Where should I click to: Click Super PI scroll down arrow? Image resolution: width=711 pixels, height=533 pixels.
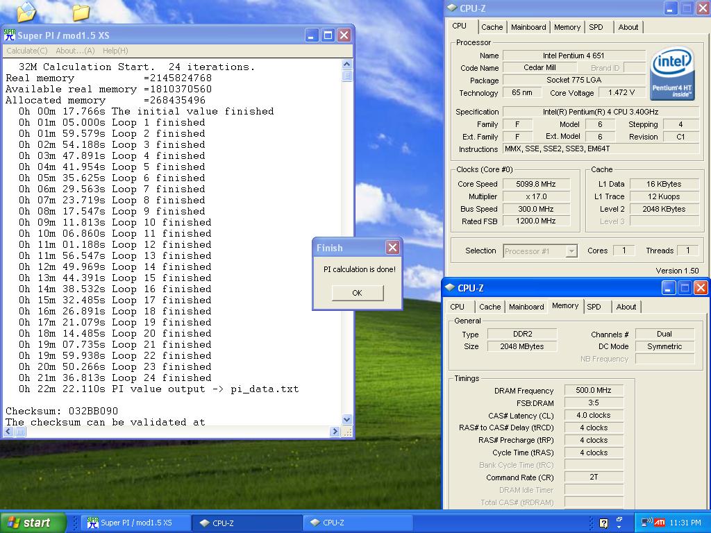tap(347, 420)
